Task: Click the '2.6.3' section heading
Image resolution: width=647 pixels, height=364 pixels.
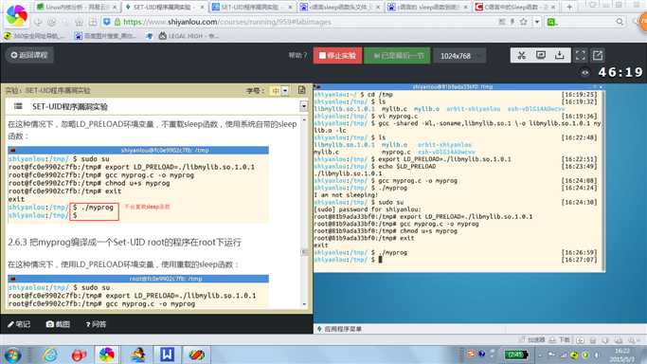Action: (124, 242)
